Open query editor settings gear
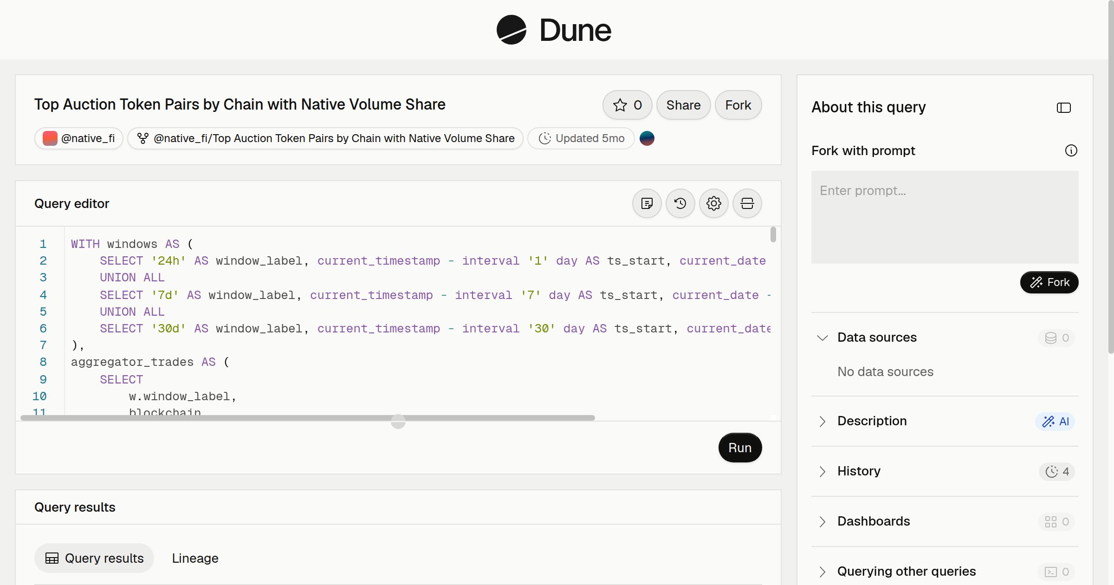The height and width of the screenshot is (585, 1114). [713, 203]
